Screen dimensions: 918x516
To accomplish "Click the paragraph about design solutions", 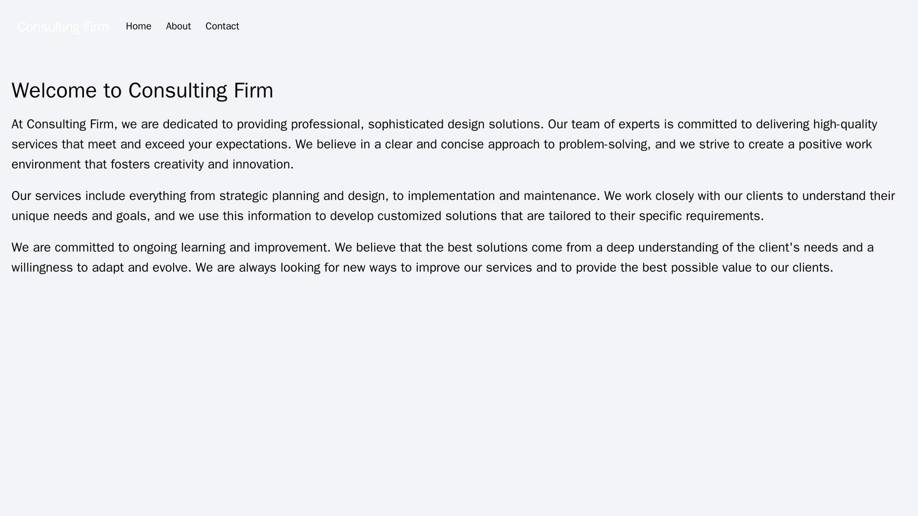I will (445, 144).
